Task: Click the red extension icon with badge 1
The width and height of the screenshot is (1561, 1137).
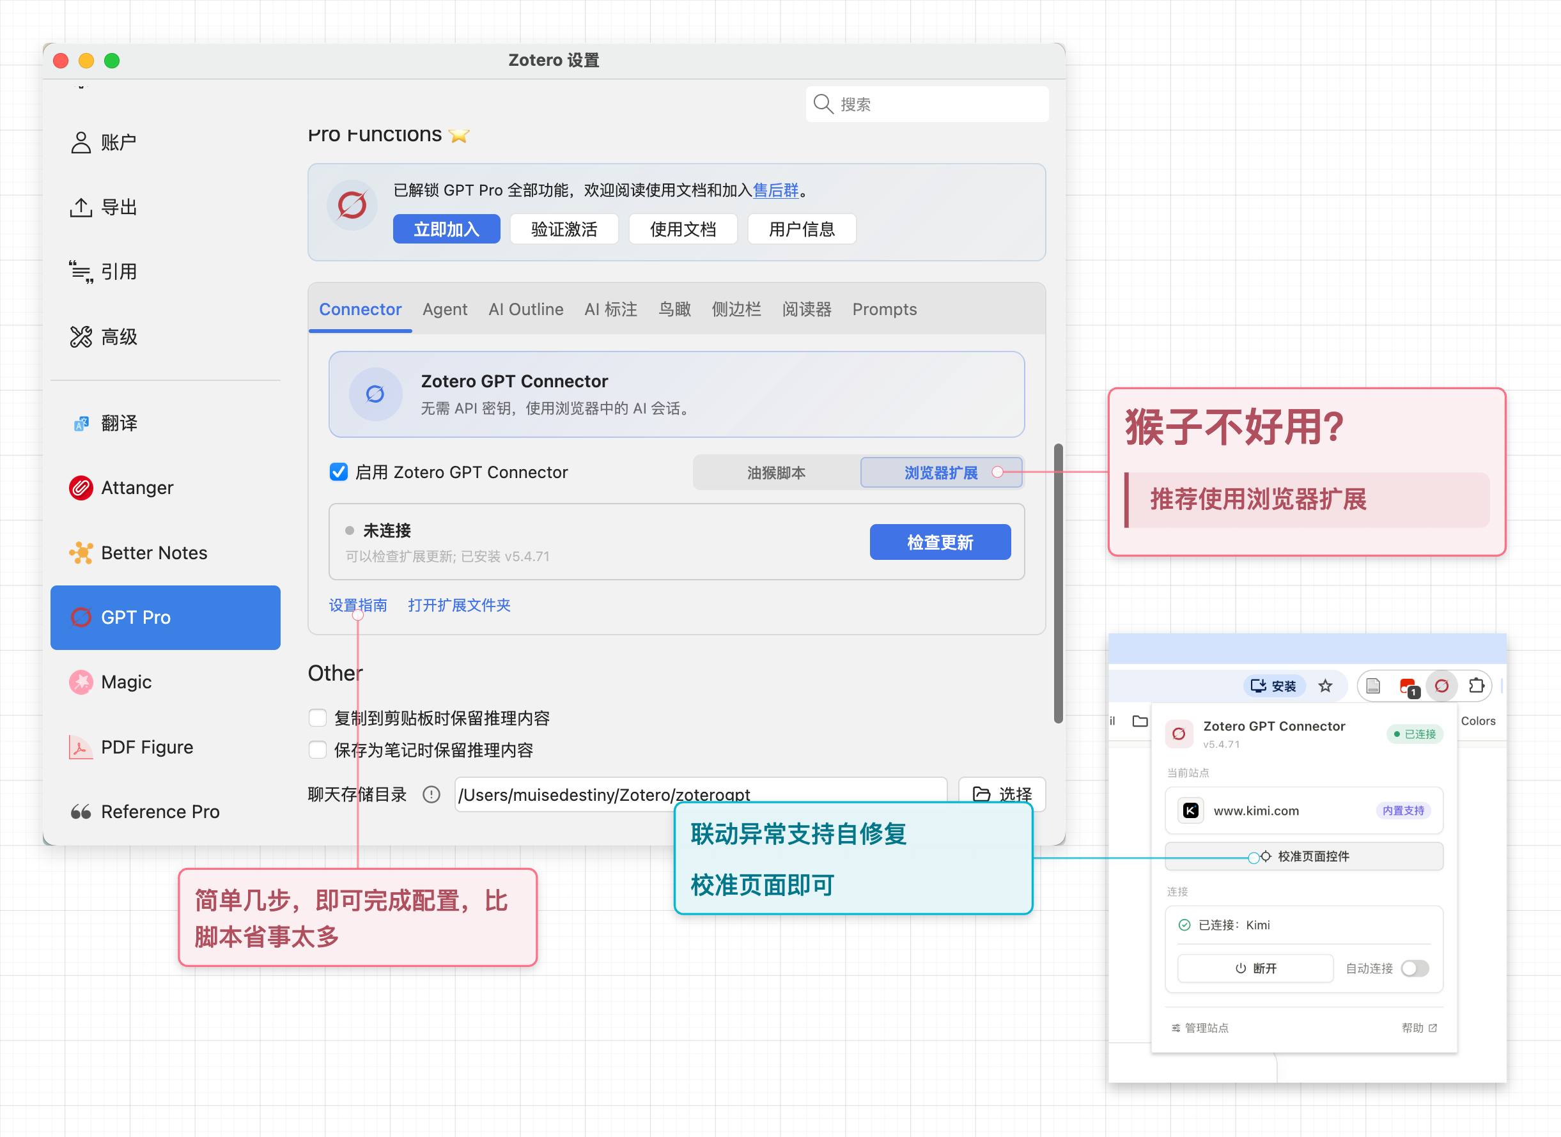Action: click(1408, 687)
